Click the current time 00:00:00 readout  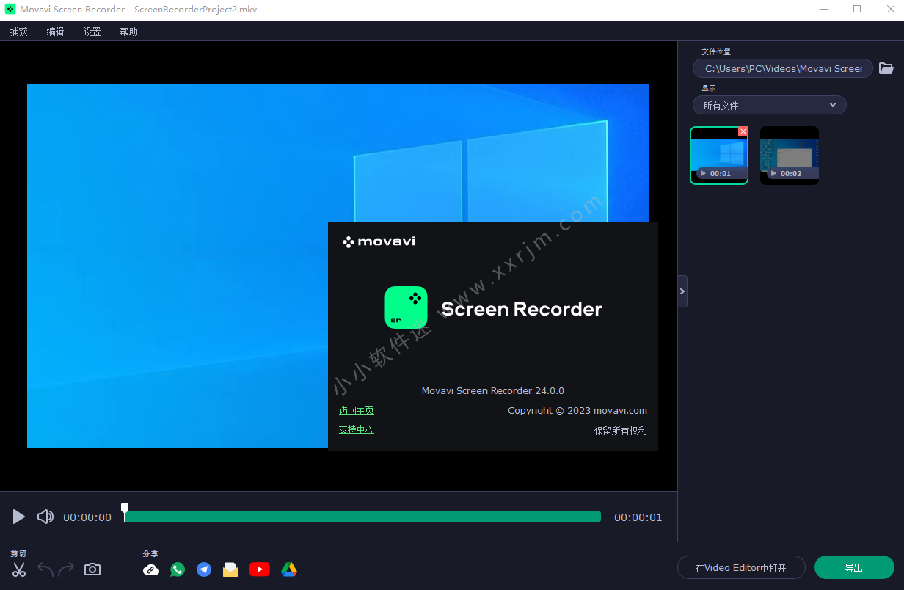pyautogui.click(x=87, y=517)
